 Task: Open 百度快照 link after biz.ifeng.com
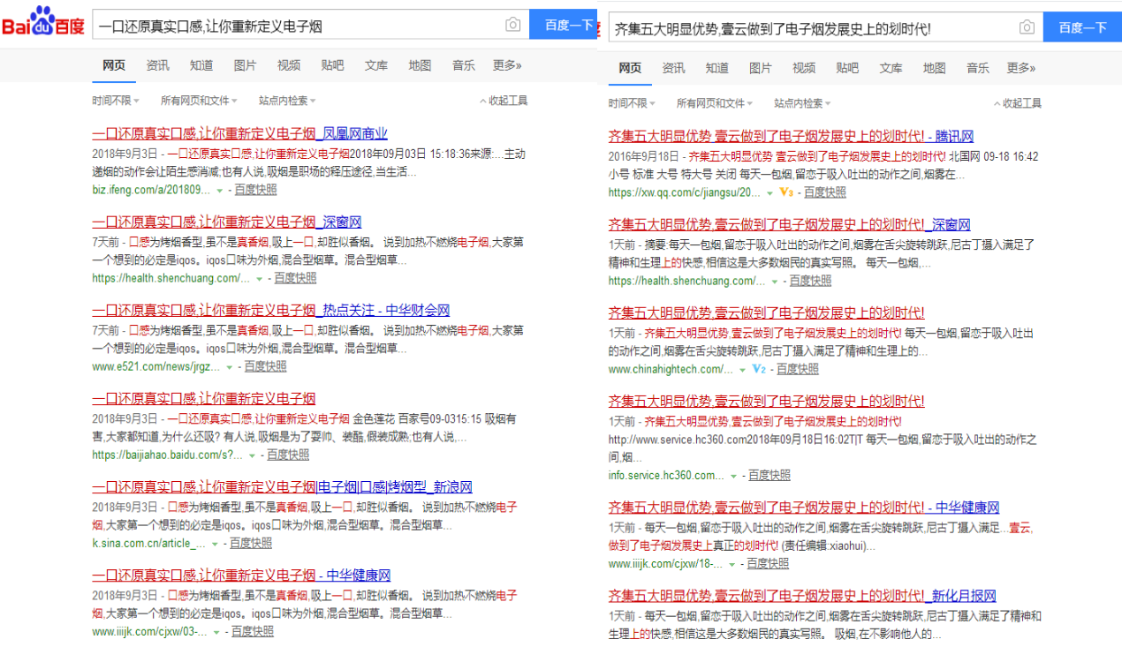pyautogui.click(x=255, y=190)
